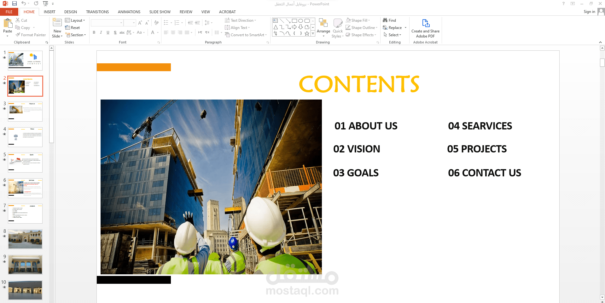Screen dimensions: 605x303
Task: Click the Save icon in quick access toolbar
Action: pyautogui.click(x=15, y=3)
